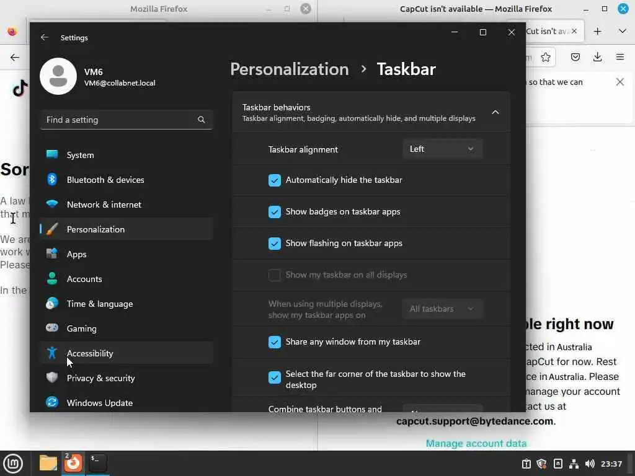Open the Pocket save icon in Firefox
The image size is (635, 476).
pyautogui.click(x=575, y=57)
